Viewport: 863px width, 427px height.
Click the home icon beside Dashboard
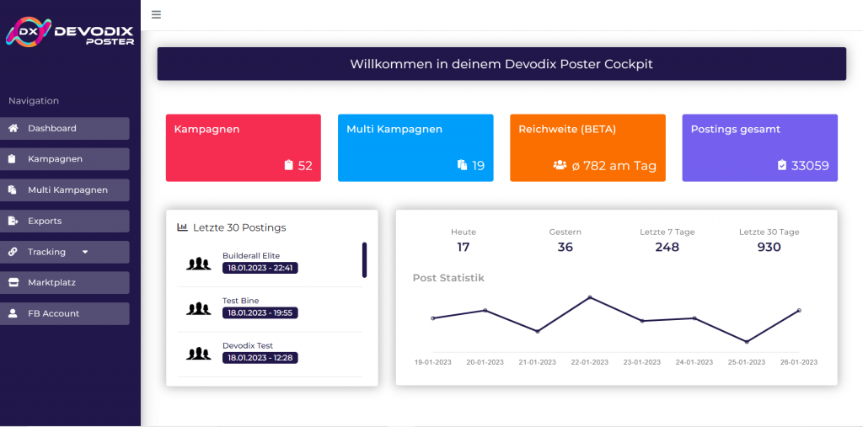(x=13, y=129)
